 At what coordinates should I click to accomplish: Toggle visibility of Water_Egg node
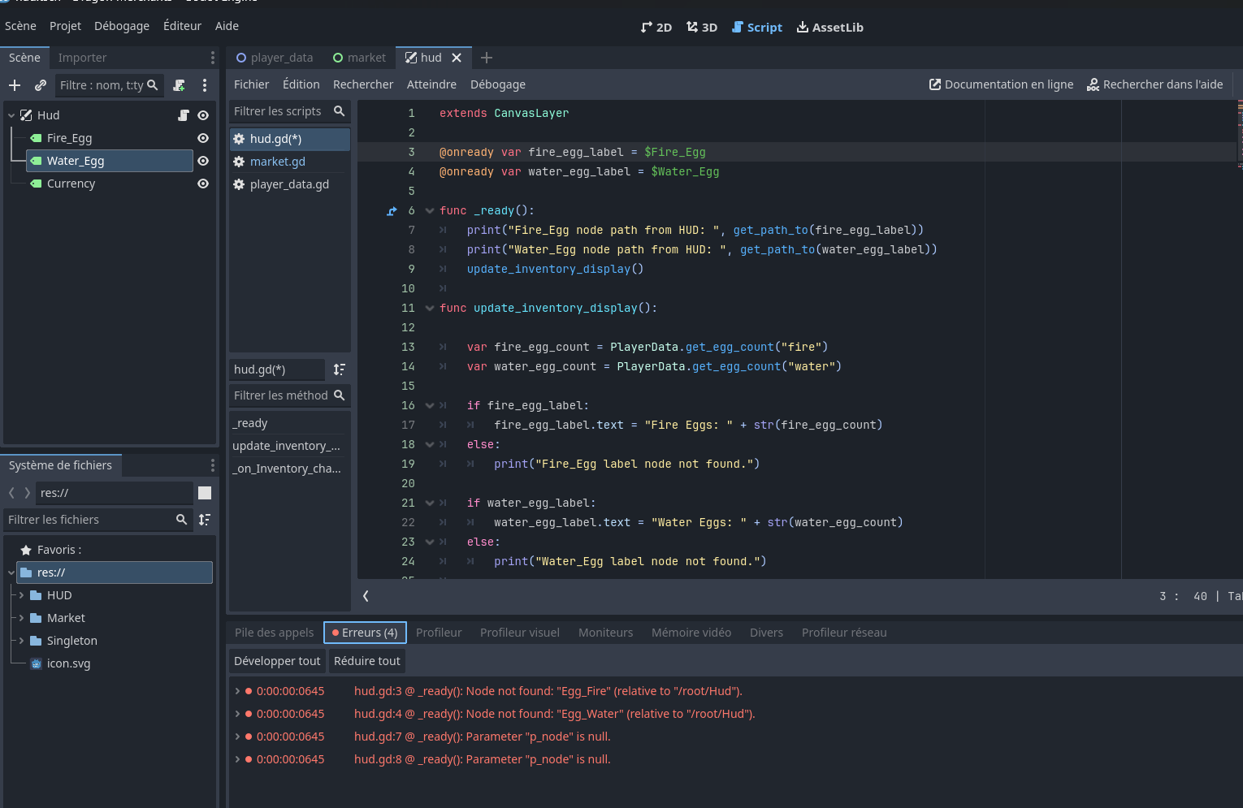[202, 161]
